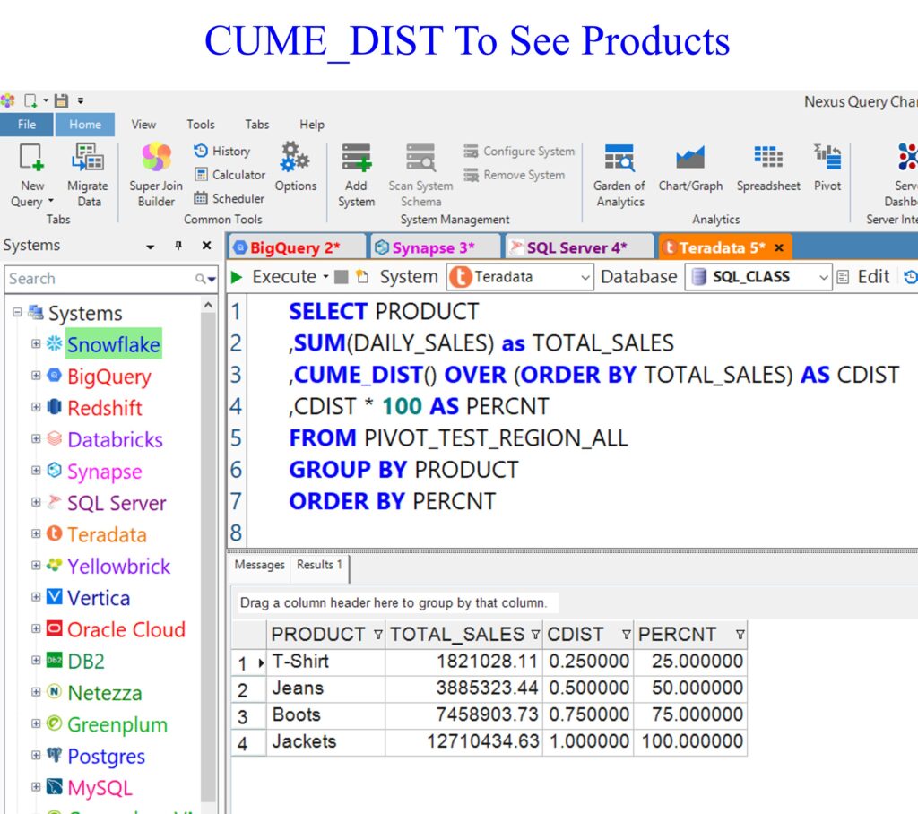Screen dimensions: 918x814
Task: Open the Database SQL_CLASS dropdown
Action: [x=824, y=278]
